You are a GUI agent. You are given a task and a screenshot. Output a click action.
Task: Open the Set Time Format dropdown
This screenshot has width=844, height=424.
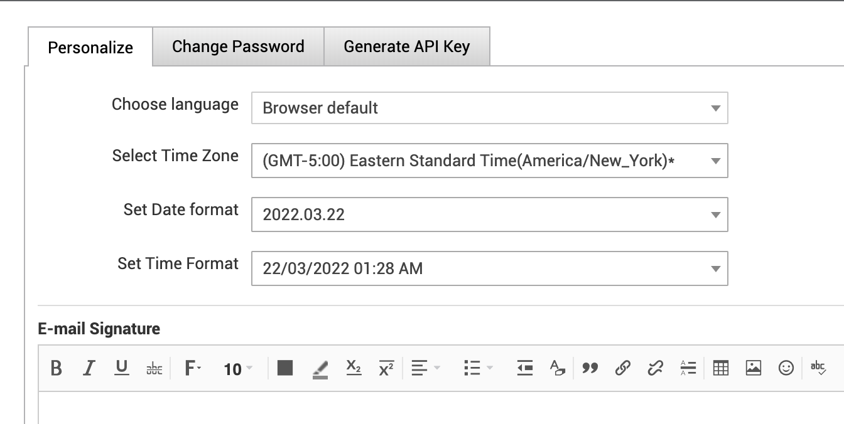(x=489, y=268)
